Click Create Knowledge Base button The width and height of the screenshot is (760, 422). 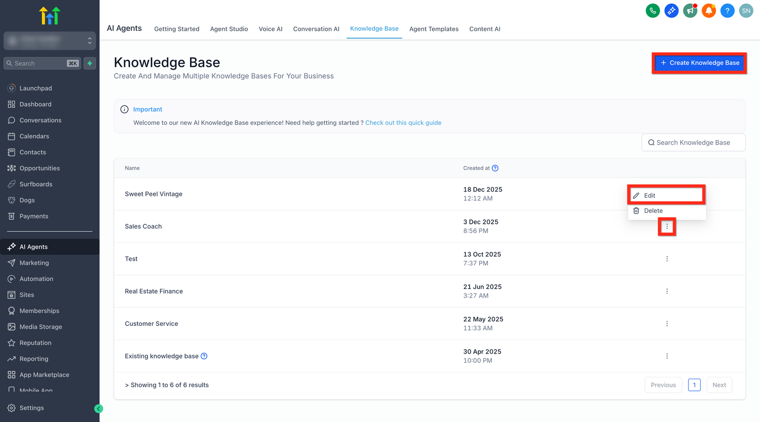pos(699,63)
